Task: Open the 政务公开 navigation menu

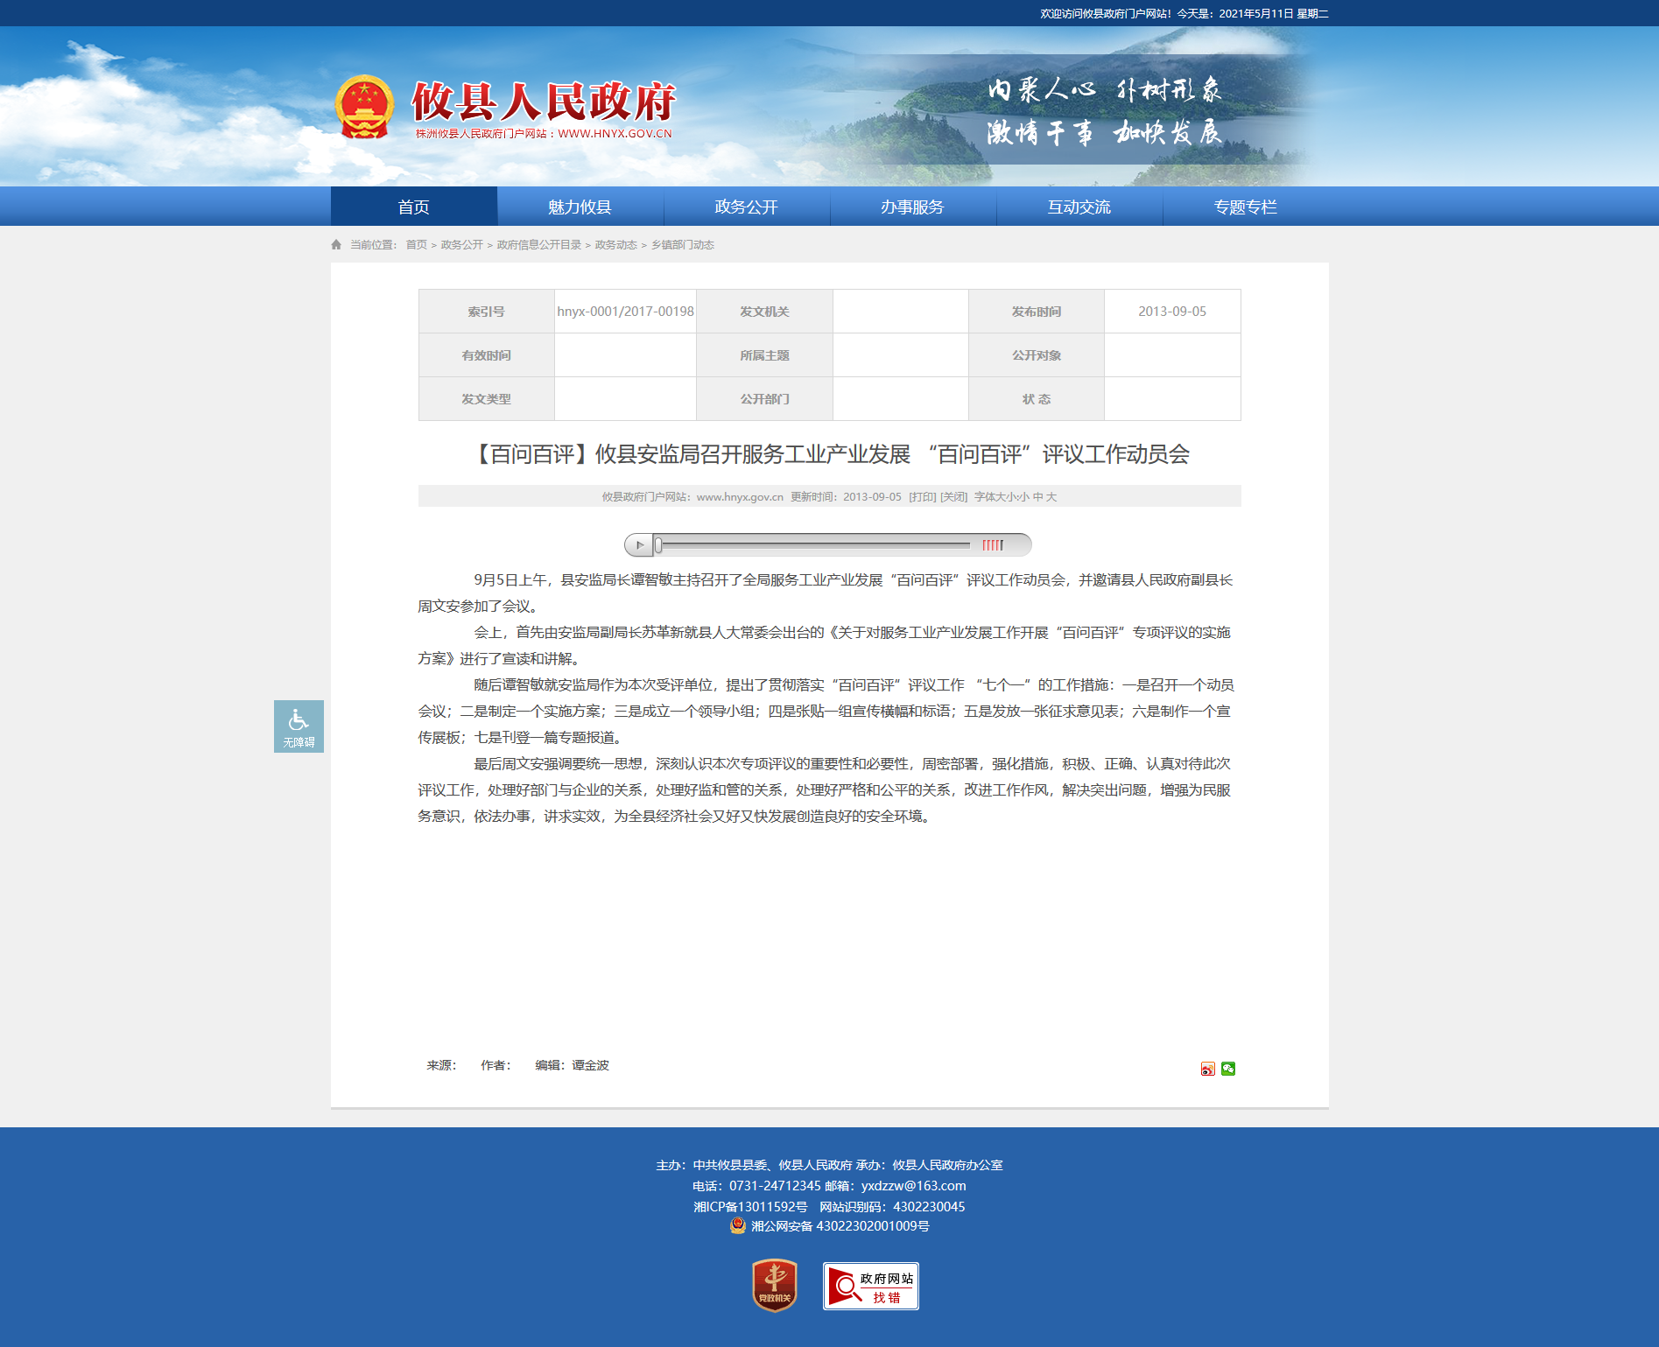Action: pos(746,207)
